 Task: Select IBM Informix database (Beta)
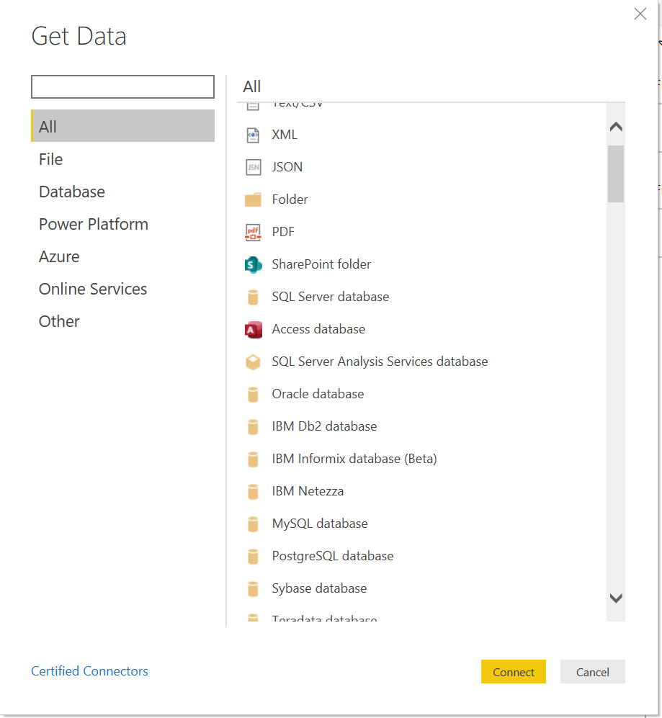pos(354,459)
